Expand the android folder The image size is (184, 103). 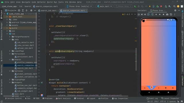(7, 22)
